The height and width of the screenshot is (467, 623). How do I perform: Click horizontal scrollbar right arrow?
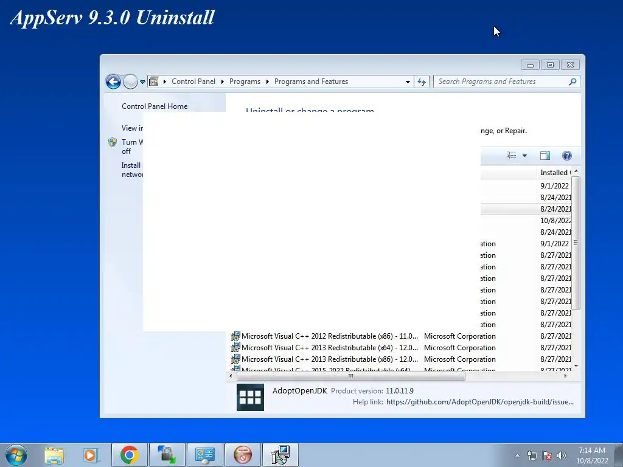[566, 376]
